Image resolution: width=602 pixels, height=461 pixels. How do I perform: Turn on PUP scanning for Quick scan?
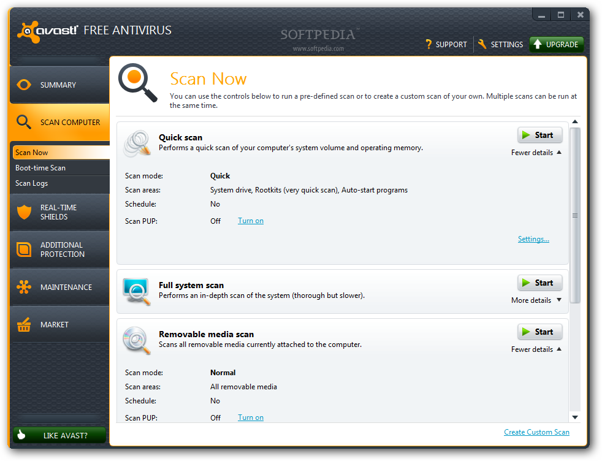pyautogui.click(x=250, y=221)
